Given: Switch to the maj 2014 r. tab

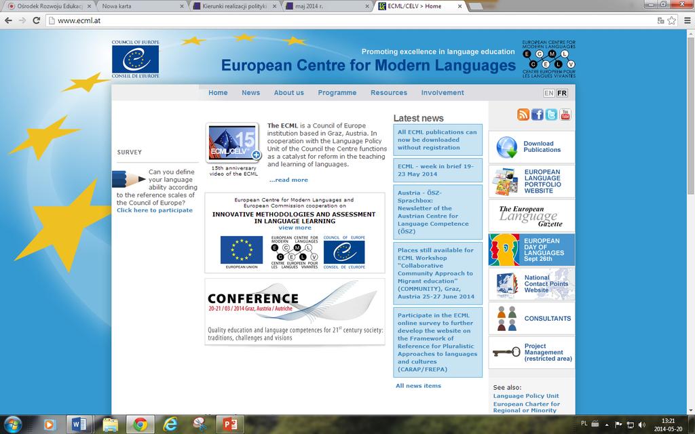Looking at the screenshot, I should tap(328, 6).
